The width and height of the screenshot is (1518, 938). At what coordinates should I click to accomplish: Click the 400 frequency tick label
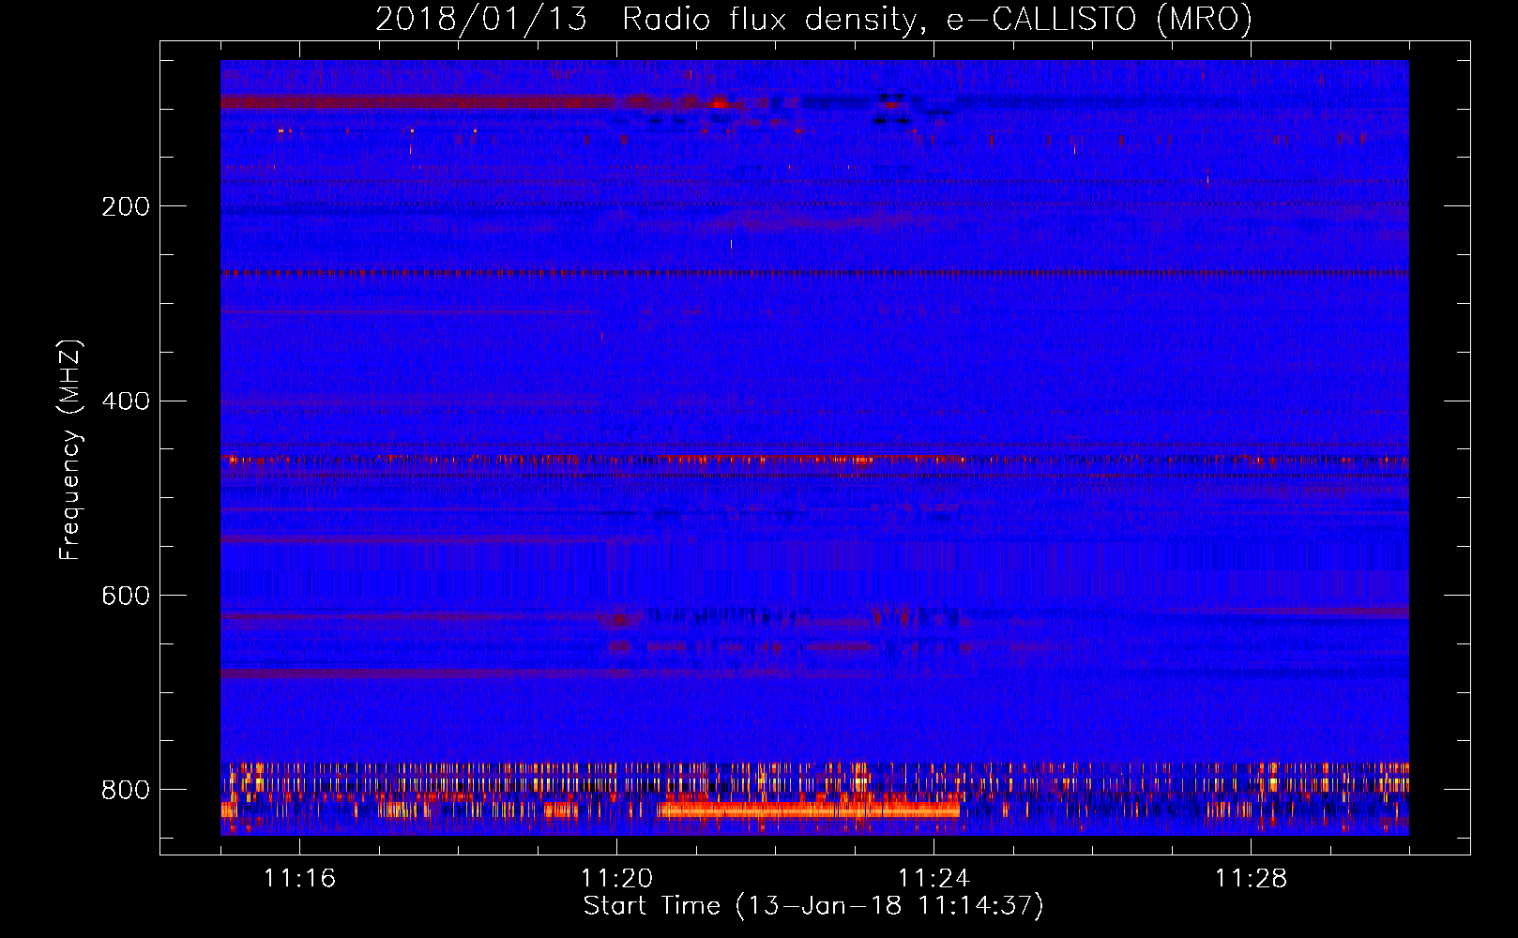click(126, 401)
